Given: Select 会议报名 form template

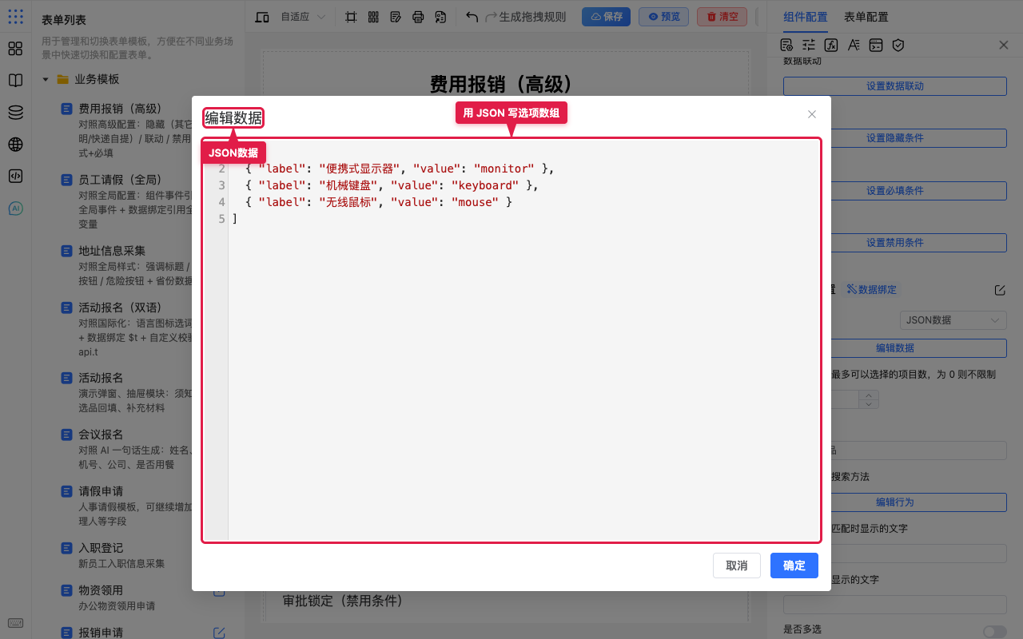Looking at the screenshot, I should click(101, 435).
